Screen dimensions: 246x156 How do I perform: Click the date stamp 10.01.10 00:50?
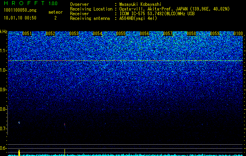pos(20,18)
